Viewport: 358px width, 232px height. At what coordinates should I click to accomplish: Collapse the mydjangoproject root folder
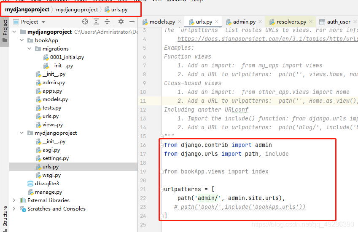(x=14, y=32)
